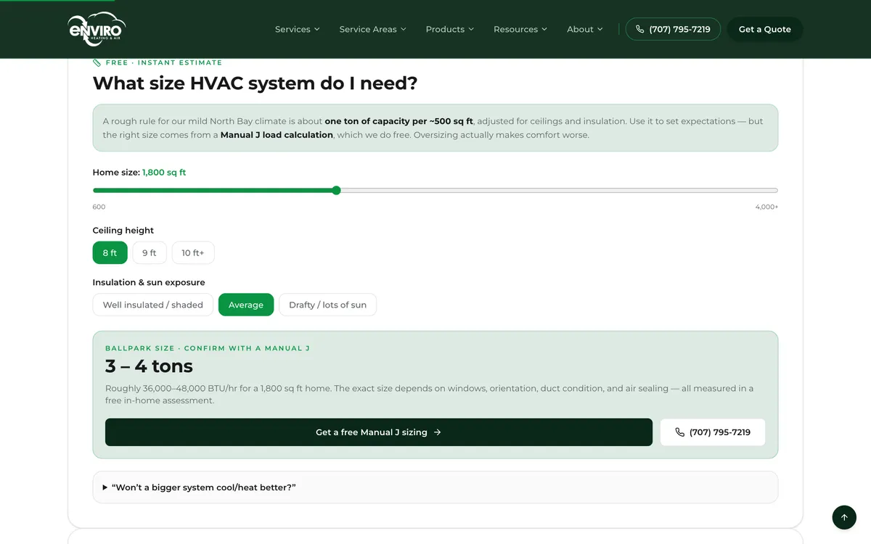Choose Drafty / lots of sun option
The image size is (871, 544).
pos(327,305)
